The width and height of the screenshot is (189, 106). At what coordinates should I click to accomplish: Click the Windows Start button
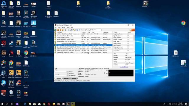(2, 104)
